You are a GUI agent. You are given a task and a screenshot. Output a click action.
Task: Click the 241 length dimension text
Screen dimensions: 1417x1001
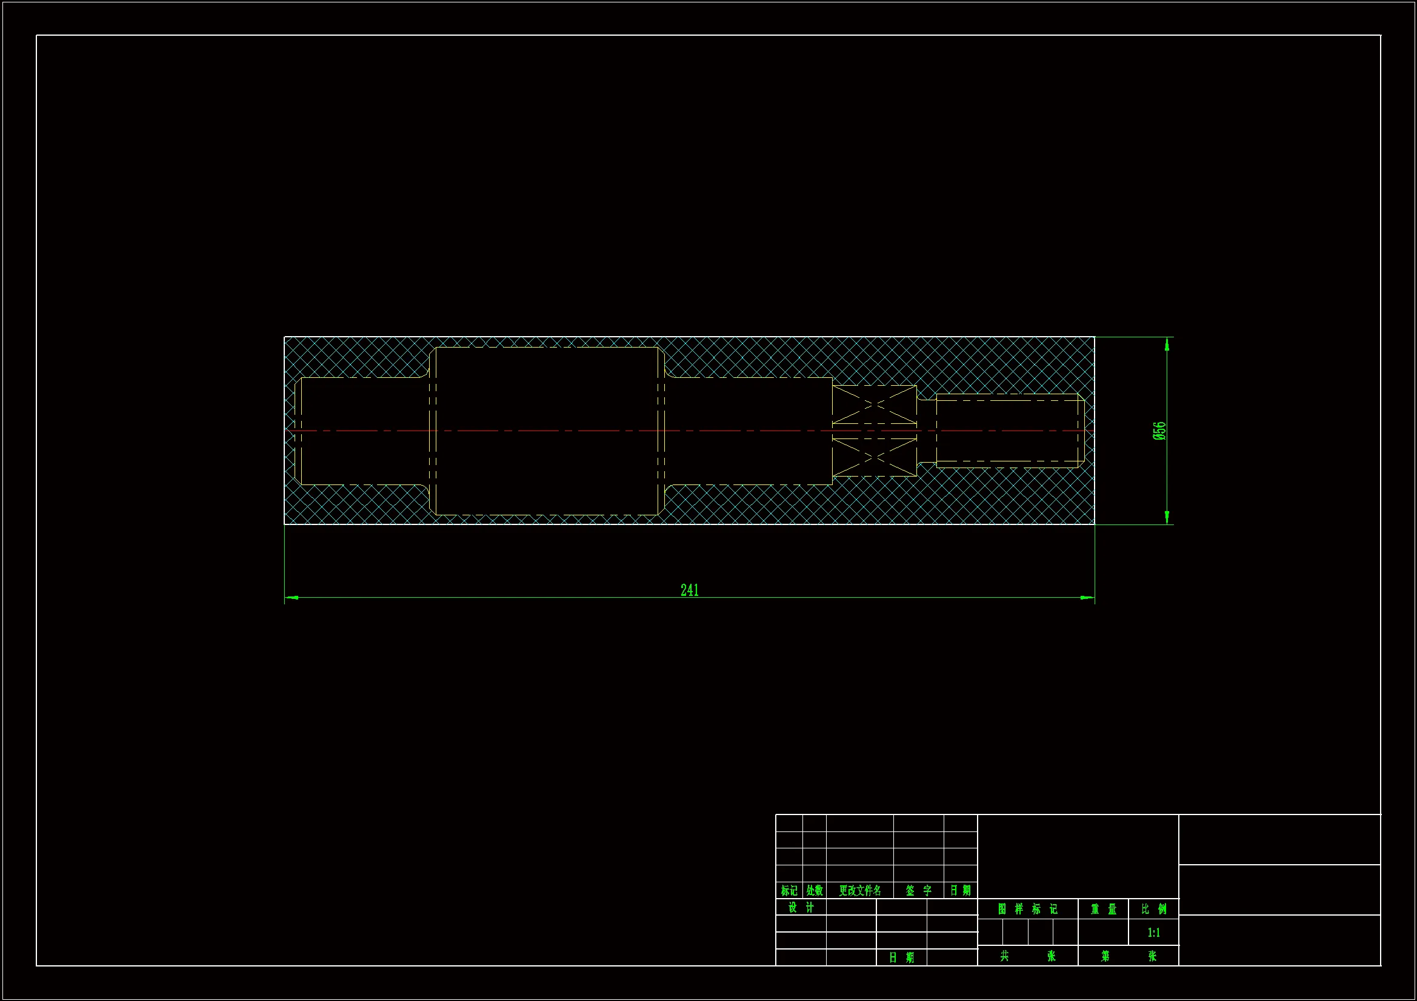[x=689, y=590]
